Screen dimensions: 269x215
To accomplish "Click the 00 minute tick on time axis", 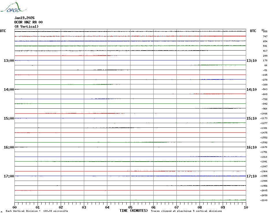I will 15,207.
